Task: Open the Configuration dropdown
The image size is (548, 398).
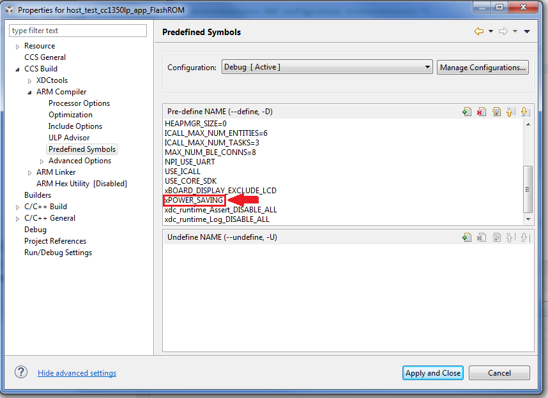Action: pyautogui.click(x=327, y=67)
